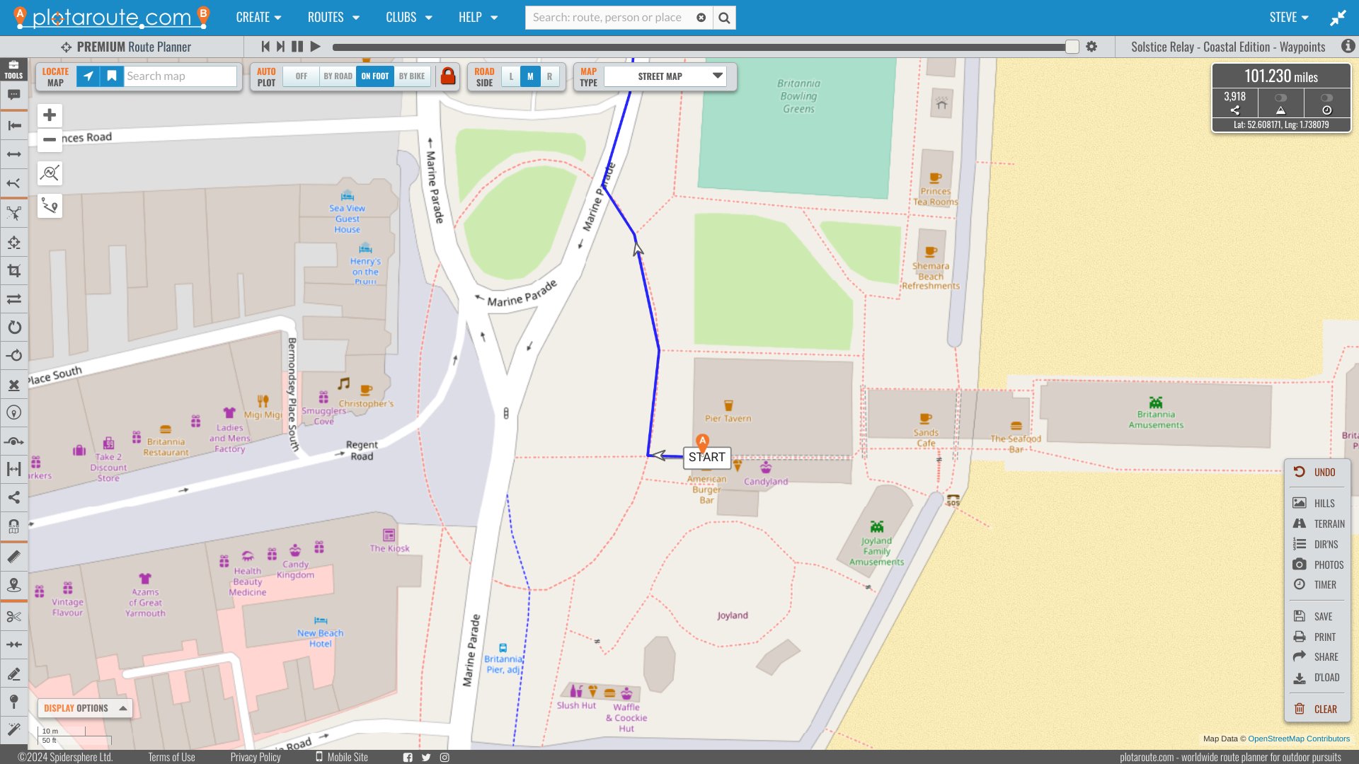
Task: Select the circular loop arrow tool
Action: [13, 328]
